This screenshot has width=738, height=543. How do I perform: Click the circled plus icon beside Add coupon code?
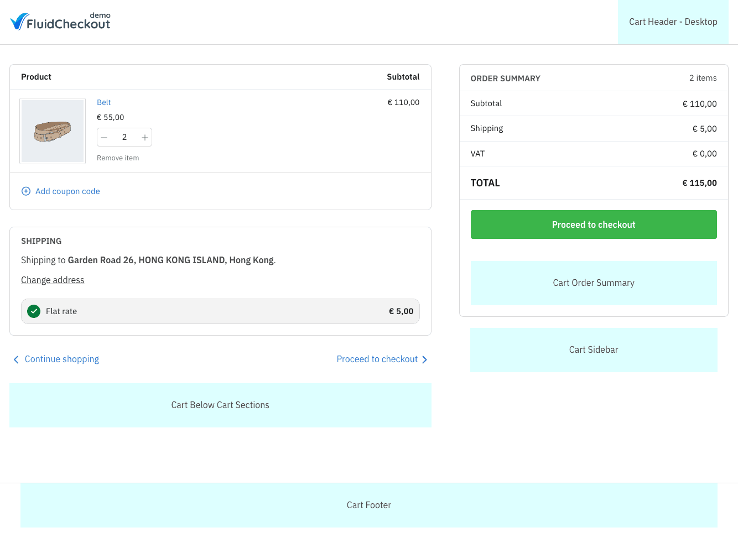tap(26, 191)
